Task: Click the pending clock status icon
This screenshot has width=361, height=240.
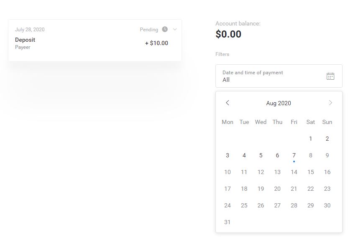Action: click(165, 29)
